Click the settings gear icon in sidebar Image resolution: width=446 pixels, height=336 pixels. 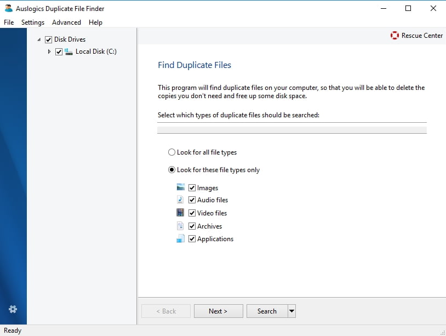[x=13, y=309]
